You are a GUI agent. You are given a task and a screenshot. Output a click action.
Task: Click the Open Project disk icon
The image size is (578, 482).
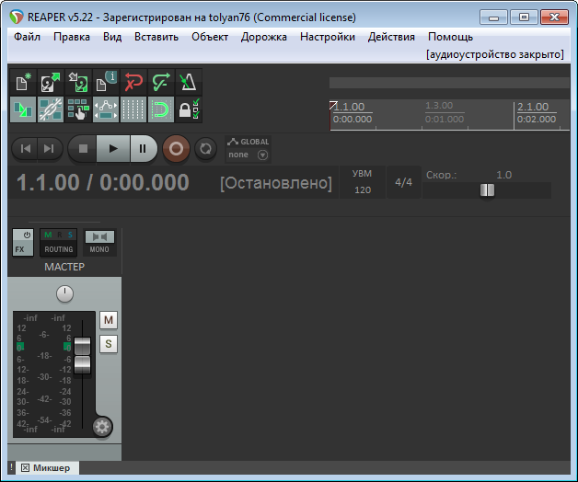tap(50, 82)
